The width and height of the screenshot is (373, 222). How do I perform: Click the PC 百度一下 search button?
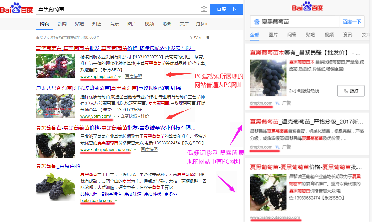point(227,9)
